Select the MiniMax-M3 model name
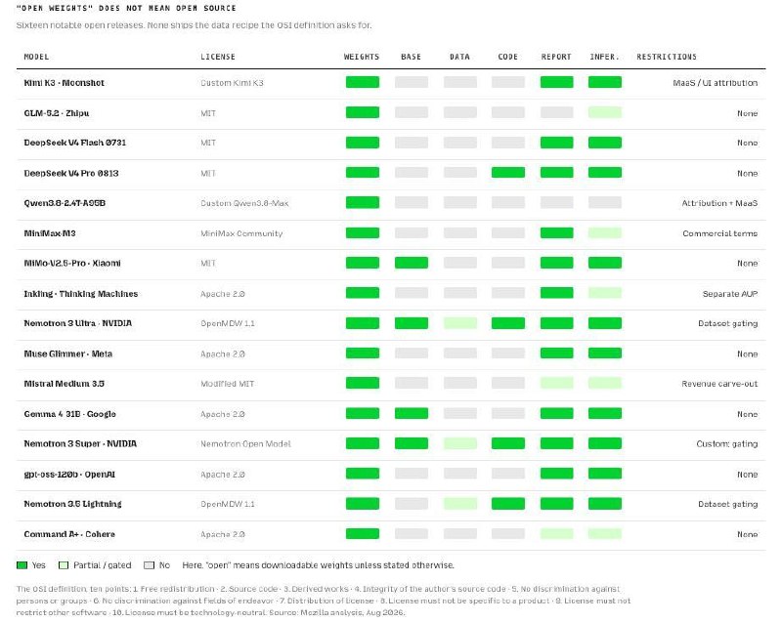Screen dimensions: 782x623 (x=50, y=233)
